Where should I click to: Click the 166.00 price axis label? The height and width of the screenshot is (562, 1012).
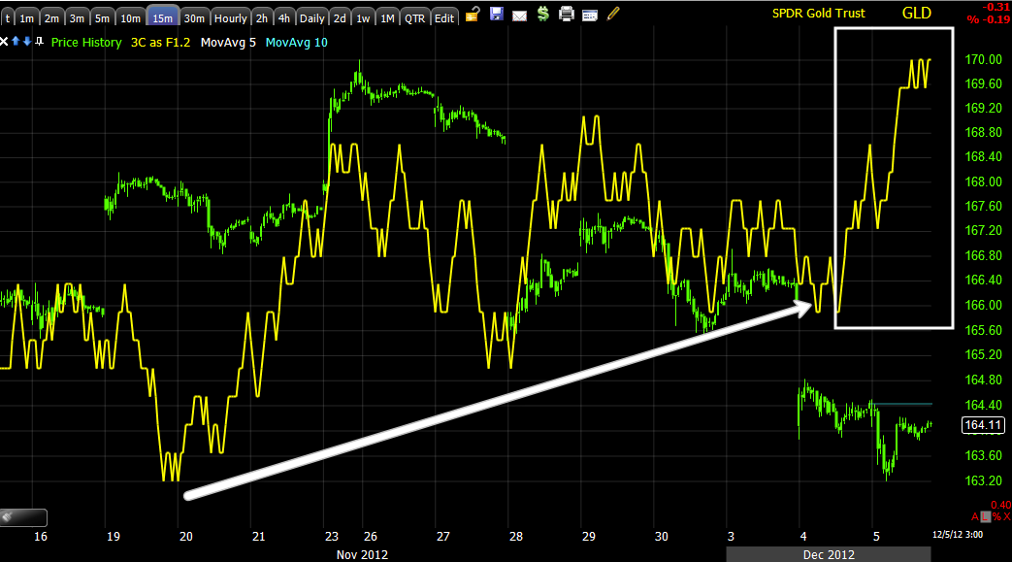[x=983, y=305]
